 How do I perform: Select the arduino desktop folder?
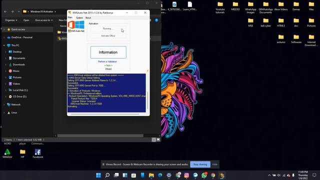(x=281, y=39)
